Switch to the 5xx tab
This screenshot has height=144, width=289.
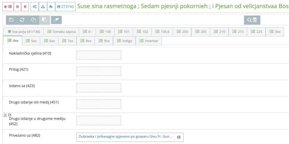tap(31, 41)
